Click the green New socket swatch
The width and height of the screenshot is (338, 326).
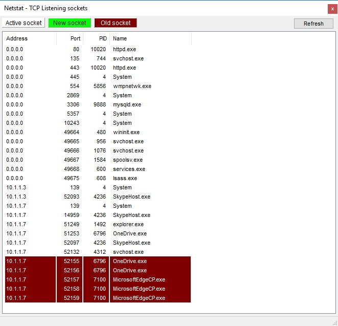pos(70,23)
